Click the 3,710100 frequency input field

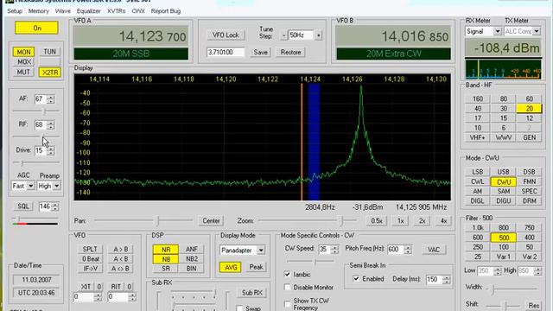(226, 52)
